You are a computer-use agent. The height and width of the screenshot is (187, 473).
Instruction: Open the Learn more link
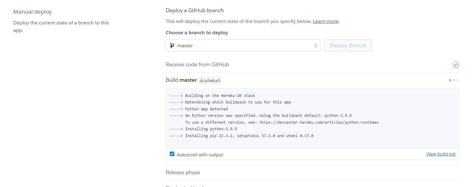pos(325,21)
